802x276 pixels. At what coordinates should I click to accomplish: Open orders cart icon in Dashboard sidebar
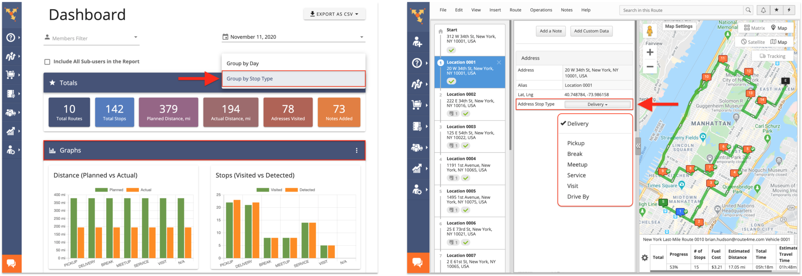[11, 75]
